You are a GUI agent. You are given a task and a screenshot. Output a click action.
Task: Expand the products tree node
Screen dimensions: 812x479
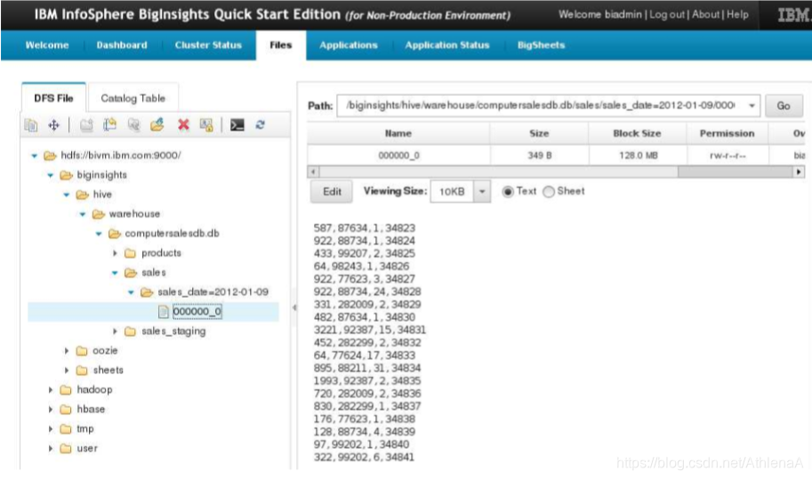click(x=115, y=253)
